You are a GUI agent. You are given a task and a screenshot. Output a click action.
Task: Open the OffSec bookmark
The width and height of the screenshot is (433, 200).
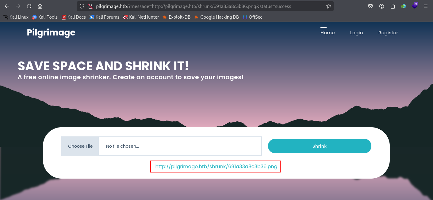pyautogui.click(x=252, y=17)
